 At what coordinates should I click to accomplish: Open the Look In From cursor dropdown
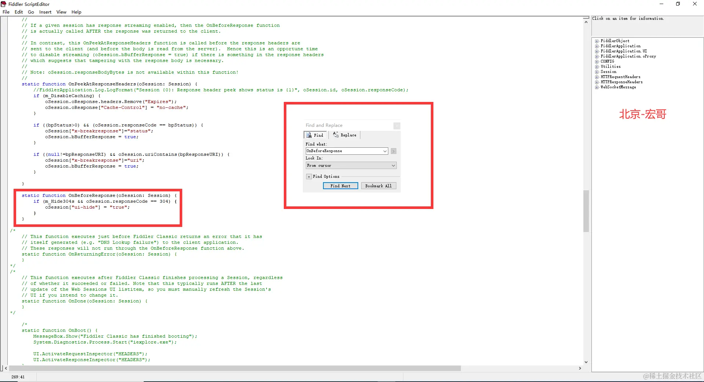tap(351, 166)
